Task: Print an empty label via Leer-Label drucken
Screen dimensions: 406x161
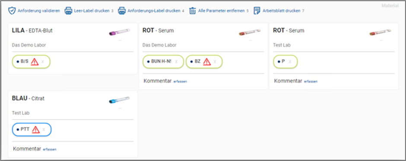Action: tap(92, 11)
